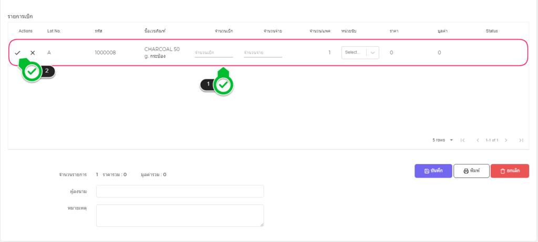Viewport: 538px width, 242px height.
Task: Click the green check marker labeled 2
Action: click(33, 72)
